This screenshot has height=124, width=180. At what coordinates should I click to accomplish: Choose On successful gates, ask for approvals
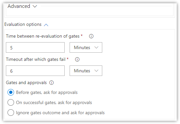[11, 102]
